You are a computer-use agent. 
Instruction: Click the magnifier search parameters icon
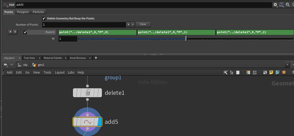(x=288, y=5)
